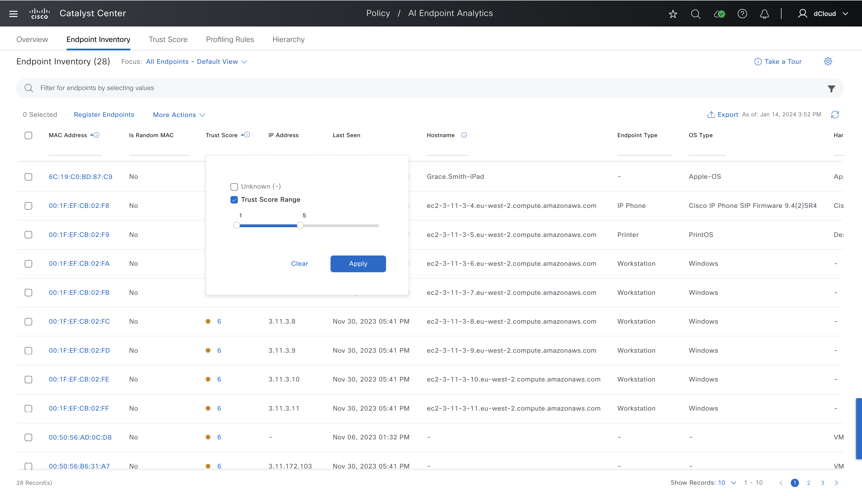Click Register Endpoints
The height and width of the screenshot is (496, 862).
pyautogui.click(x=104, y=115)
